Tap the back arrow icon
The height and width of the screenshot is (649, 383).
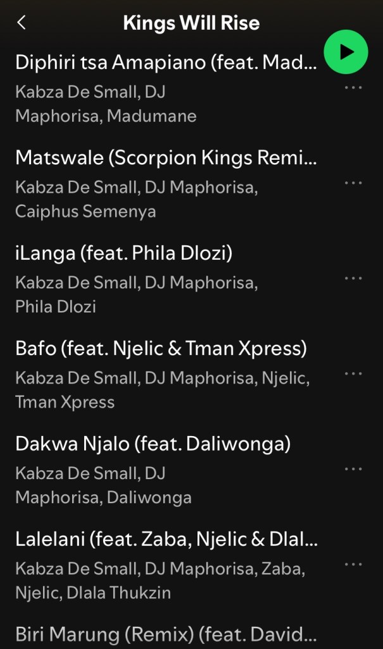(x=22, y=22)
